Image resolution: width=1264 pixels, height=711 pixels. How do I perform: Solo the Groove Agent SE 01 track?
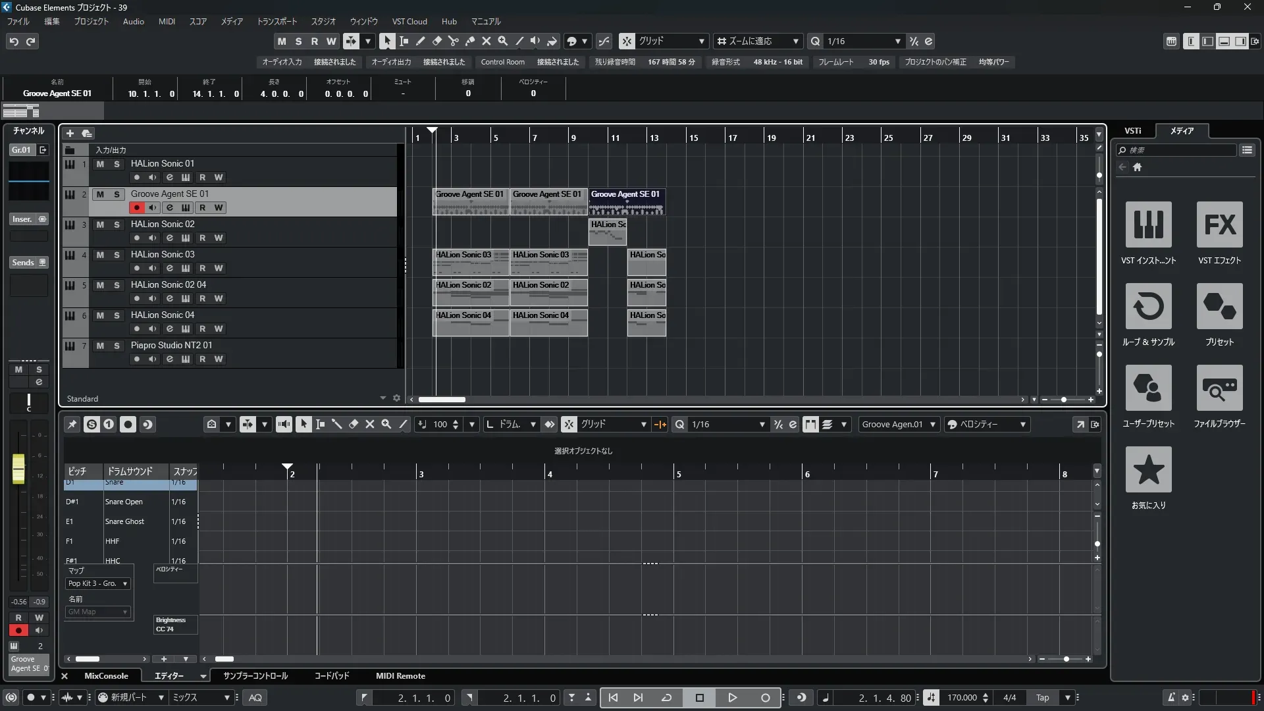tap(117, 194)
